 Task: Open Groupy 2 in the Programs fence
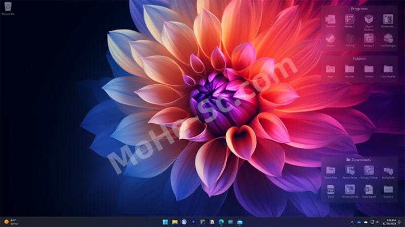(369, 40)
